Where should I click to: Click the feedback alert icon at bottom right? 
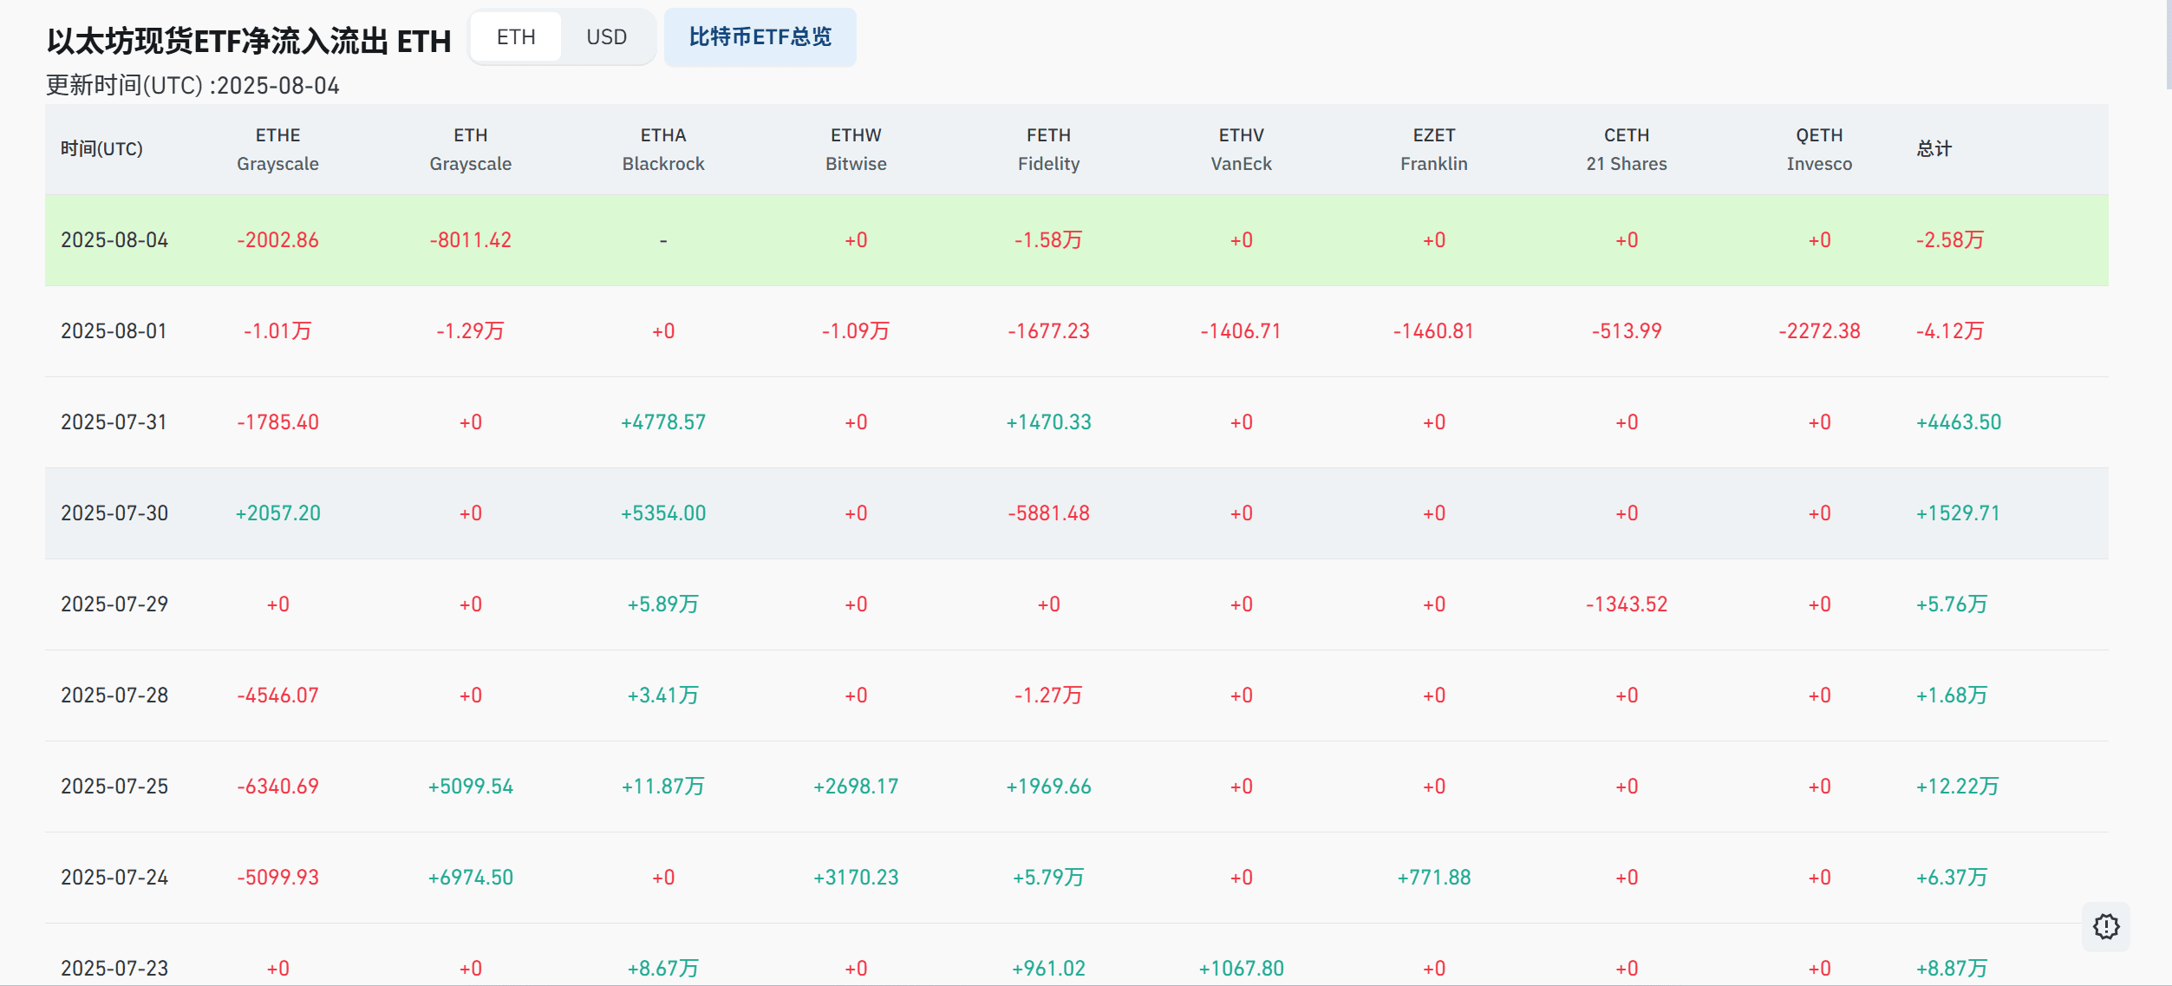[x=2106, y=926]
